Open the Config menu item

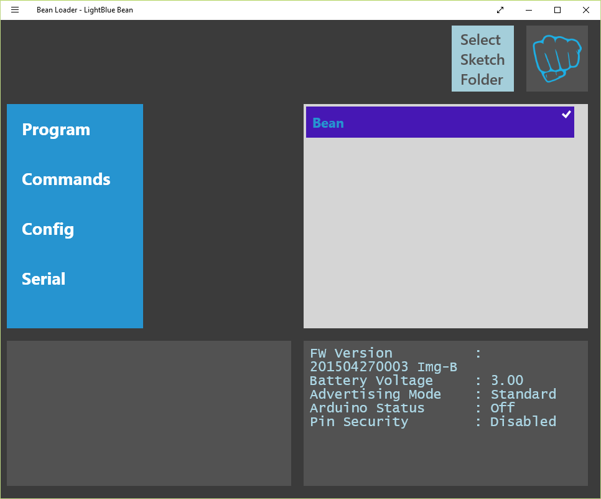click(x=47, y=229)
